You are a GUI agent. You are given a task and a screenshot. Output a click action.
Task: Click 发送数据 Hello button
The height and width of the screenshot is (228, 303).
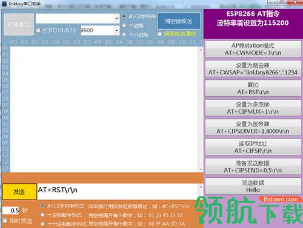pyautogui.click(x=253, y=186)
